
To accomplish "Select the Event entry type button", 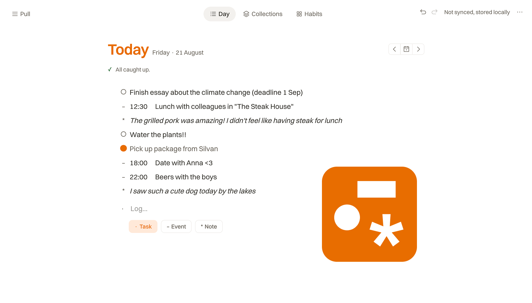I will click(x=176, y=227).
